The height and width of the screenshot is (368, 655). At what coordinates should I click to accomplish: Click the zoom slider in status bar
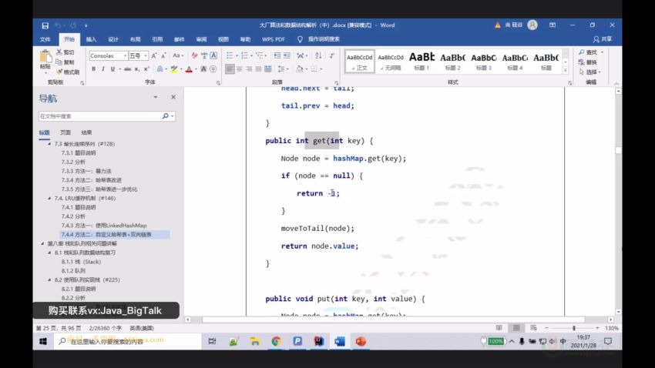click(574, 328)
